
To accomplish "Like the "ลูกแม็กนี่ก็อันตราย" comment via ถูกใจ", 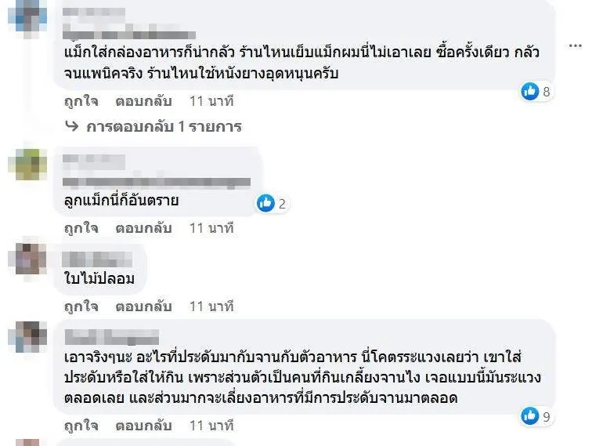I will 81,229.
